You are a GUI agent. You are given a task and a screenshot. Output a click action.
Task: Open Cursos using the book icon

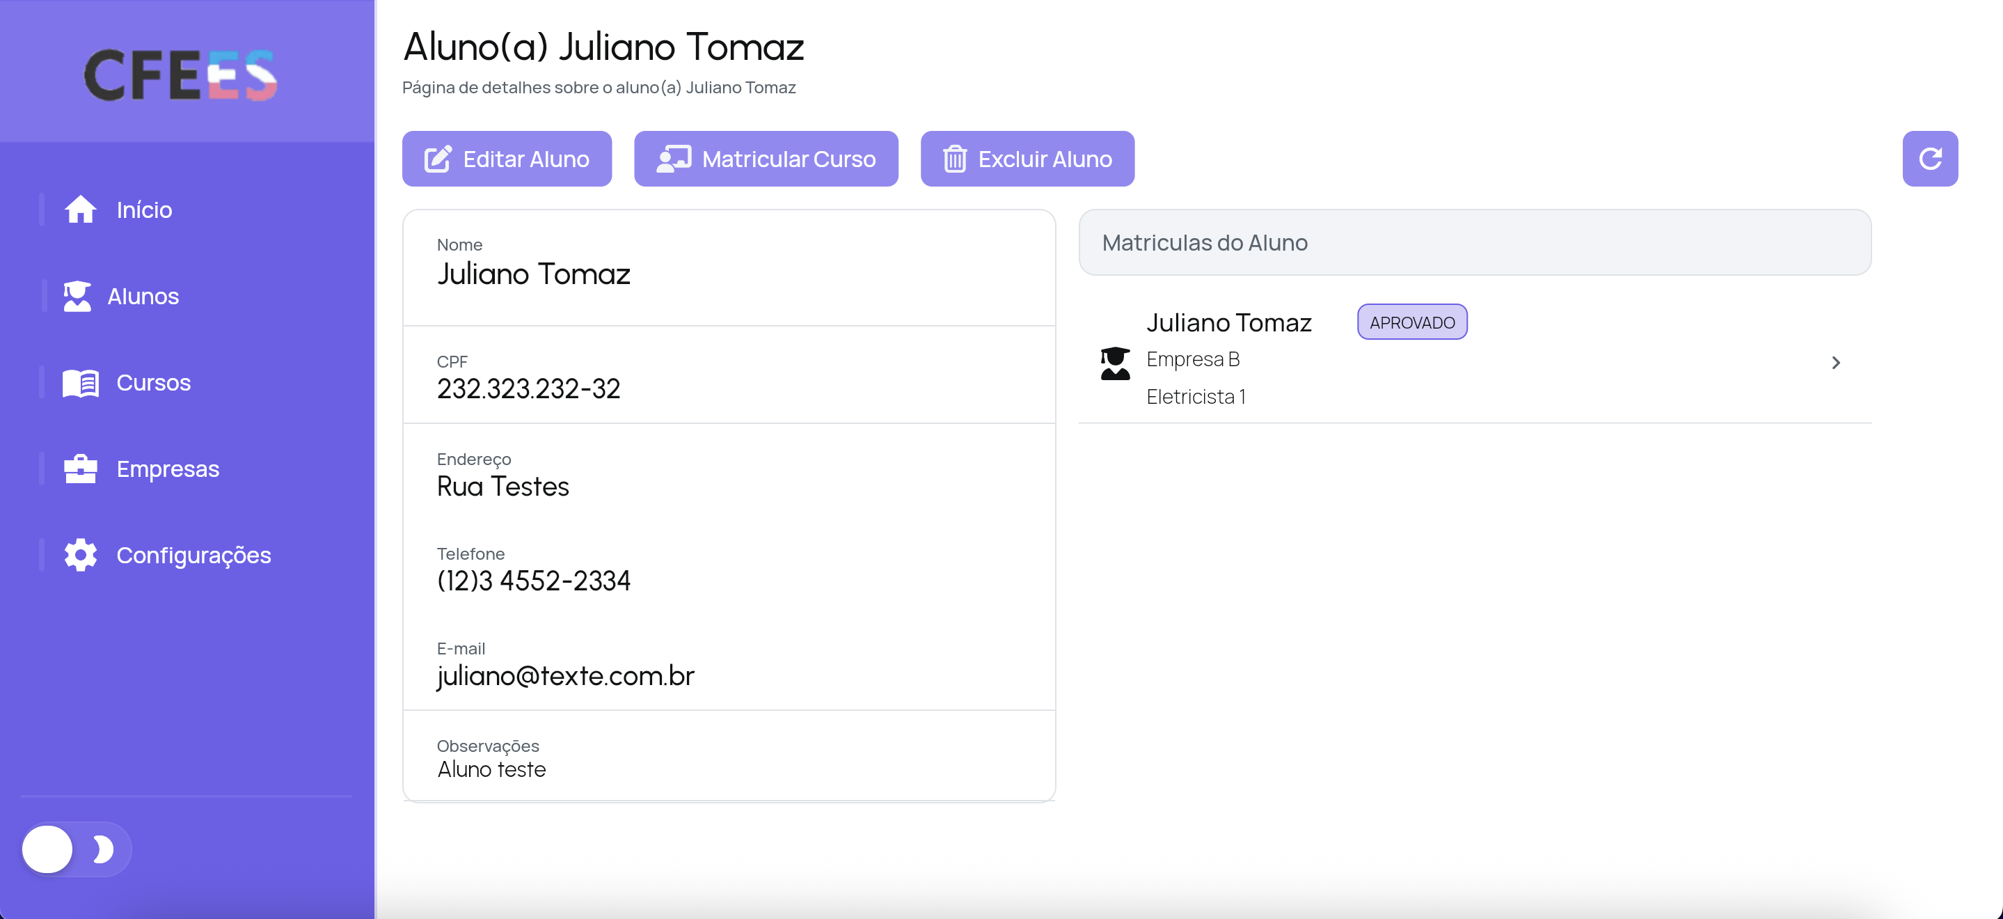tap(79, 382)
